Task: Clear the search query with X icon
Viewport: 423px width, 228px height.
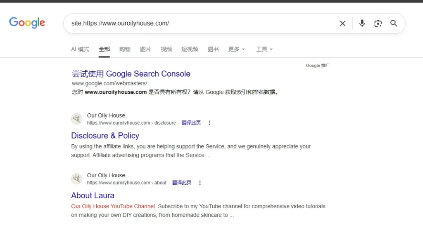Action: 342,24
